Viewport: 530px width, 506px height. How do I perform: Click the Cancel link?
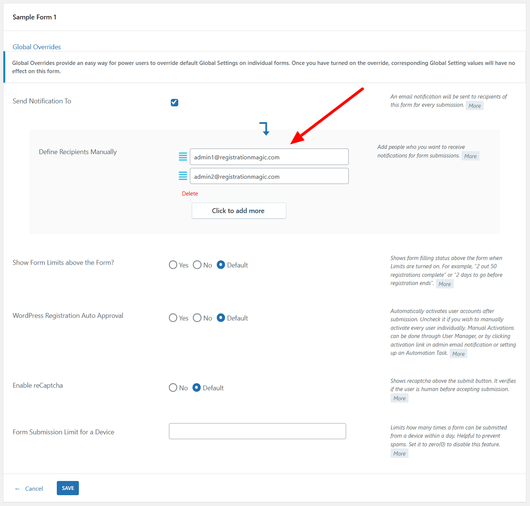(x=34, y=489)
